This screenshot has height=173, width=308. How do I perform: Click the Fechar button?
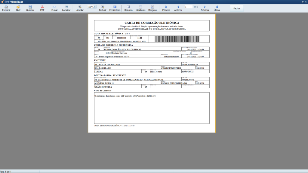[x=237, y=8]
